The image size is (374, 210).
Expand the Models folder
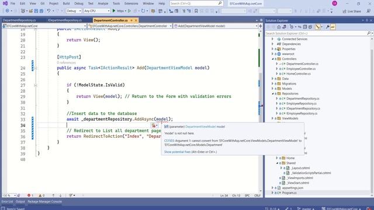coord(273,89)
